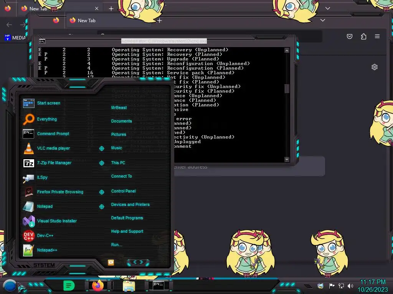Open Documents folder link
Viewport: 393px width, 294px height.
tap(121, 121)
